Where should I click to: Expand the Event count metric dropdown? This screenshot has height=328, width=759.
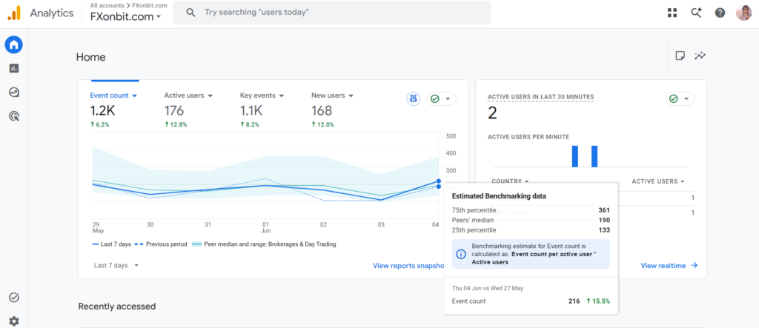point(113,96)
